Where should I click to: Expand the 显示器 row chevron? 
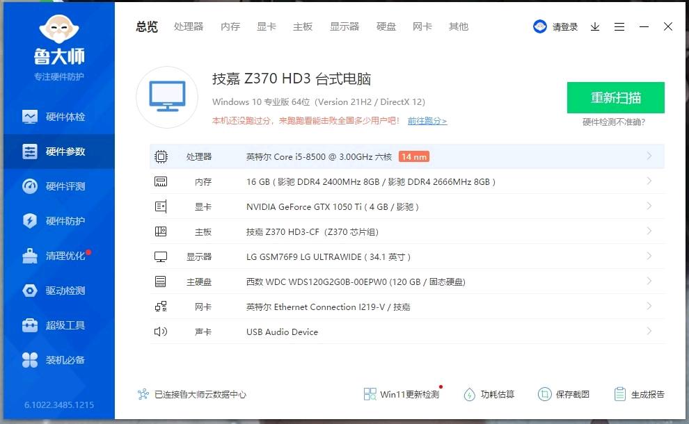click(649, 256)
